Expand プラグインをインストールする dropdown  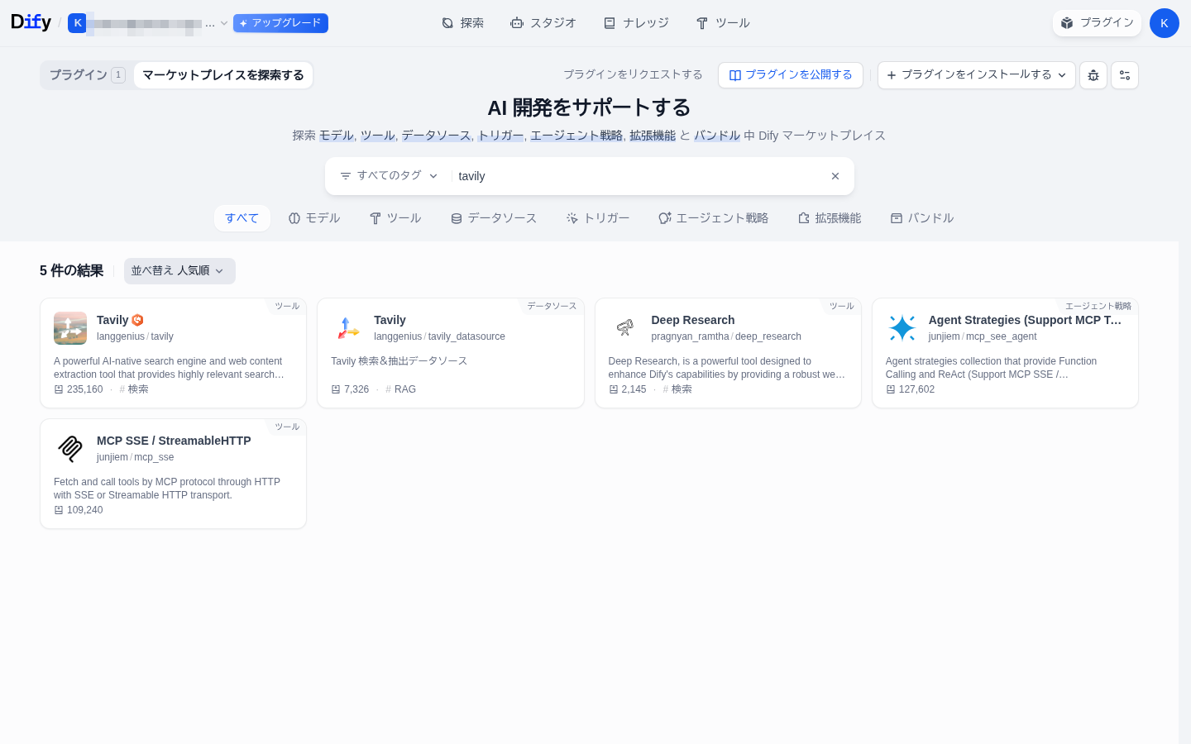[977, 75]
